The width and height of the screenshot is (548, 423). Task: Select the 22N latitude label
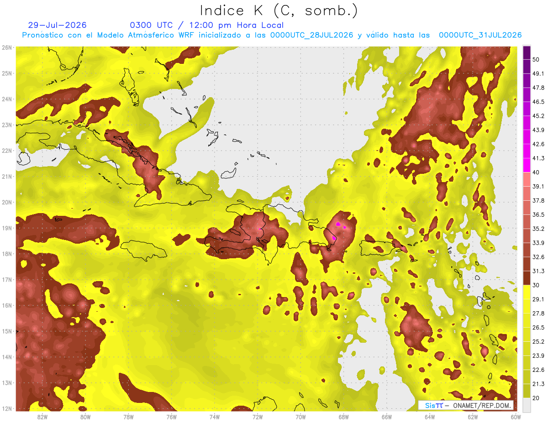[7, 151]
